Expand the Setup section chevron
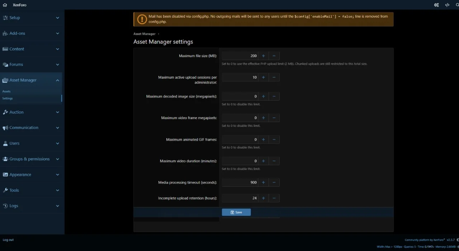Screen dimensions: 459x251 click(57, 18)
